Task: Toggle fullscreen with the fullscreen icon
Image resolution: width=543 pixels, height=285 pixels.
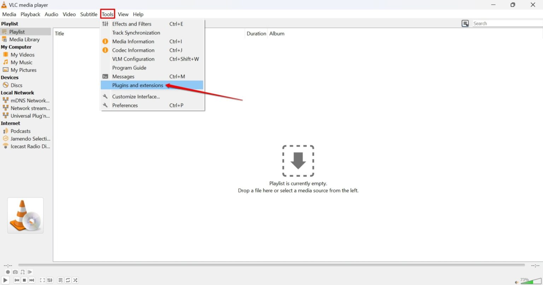Action: 42,280
